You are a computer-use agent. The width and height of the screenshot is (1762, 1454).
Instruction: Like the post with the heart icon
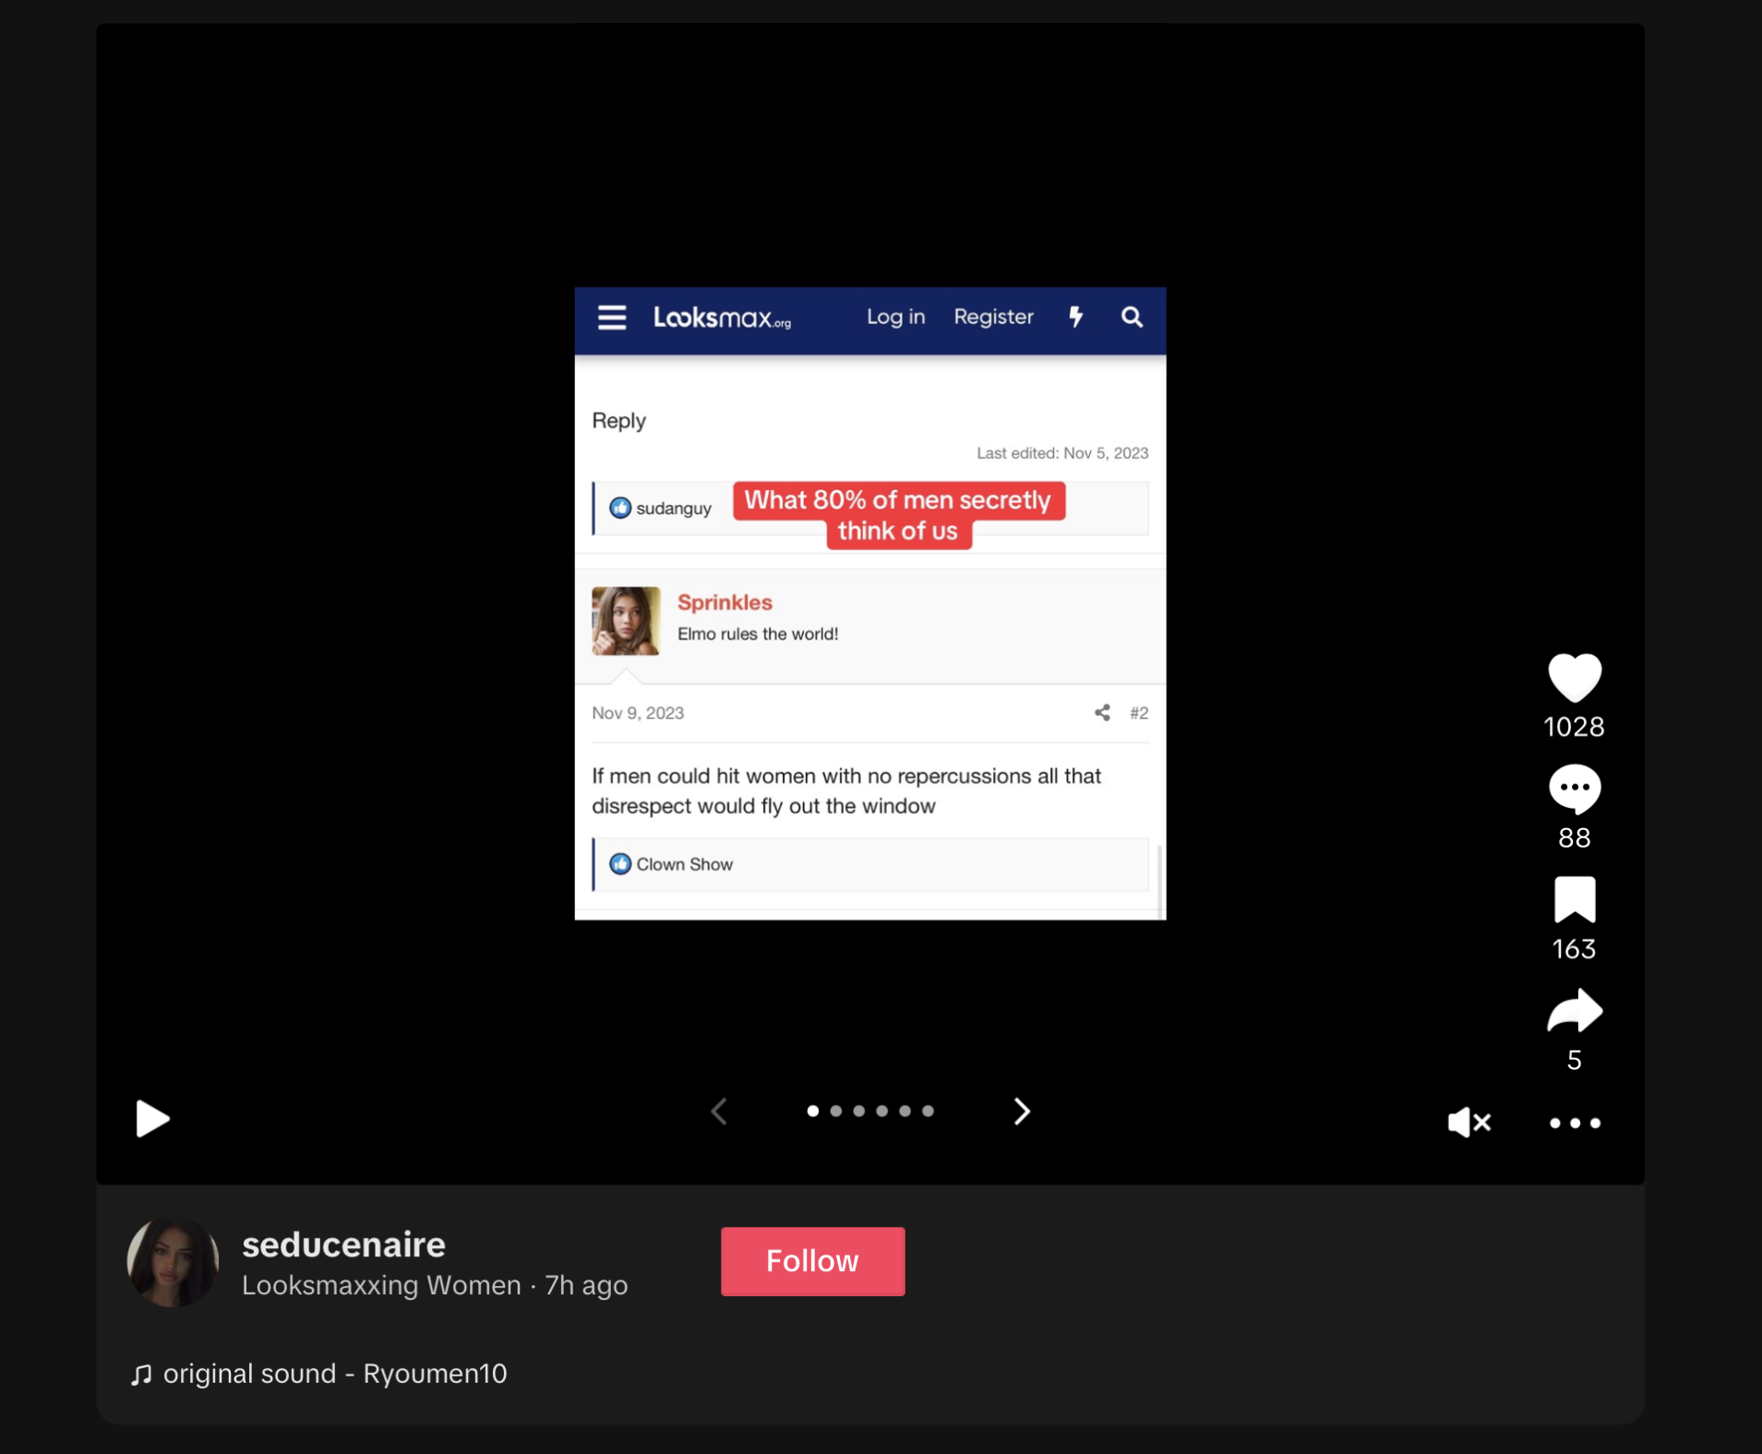1574,677
